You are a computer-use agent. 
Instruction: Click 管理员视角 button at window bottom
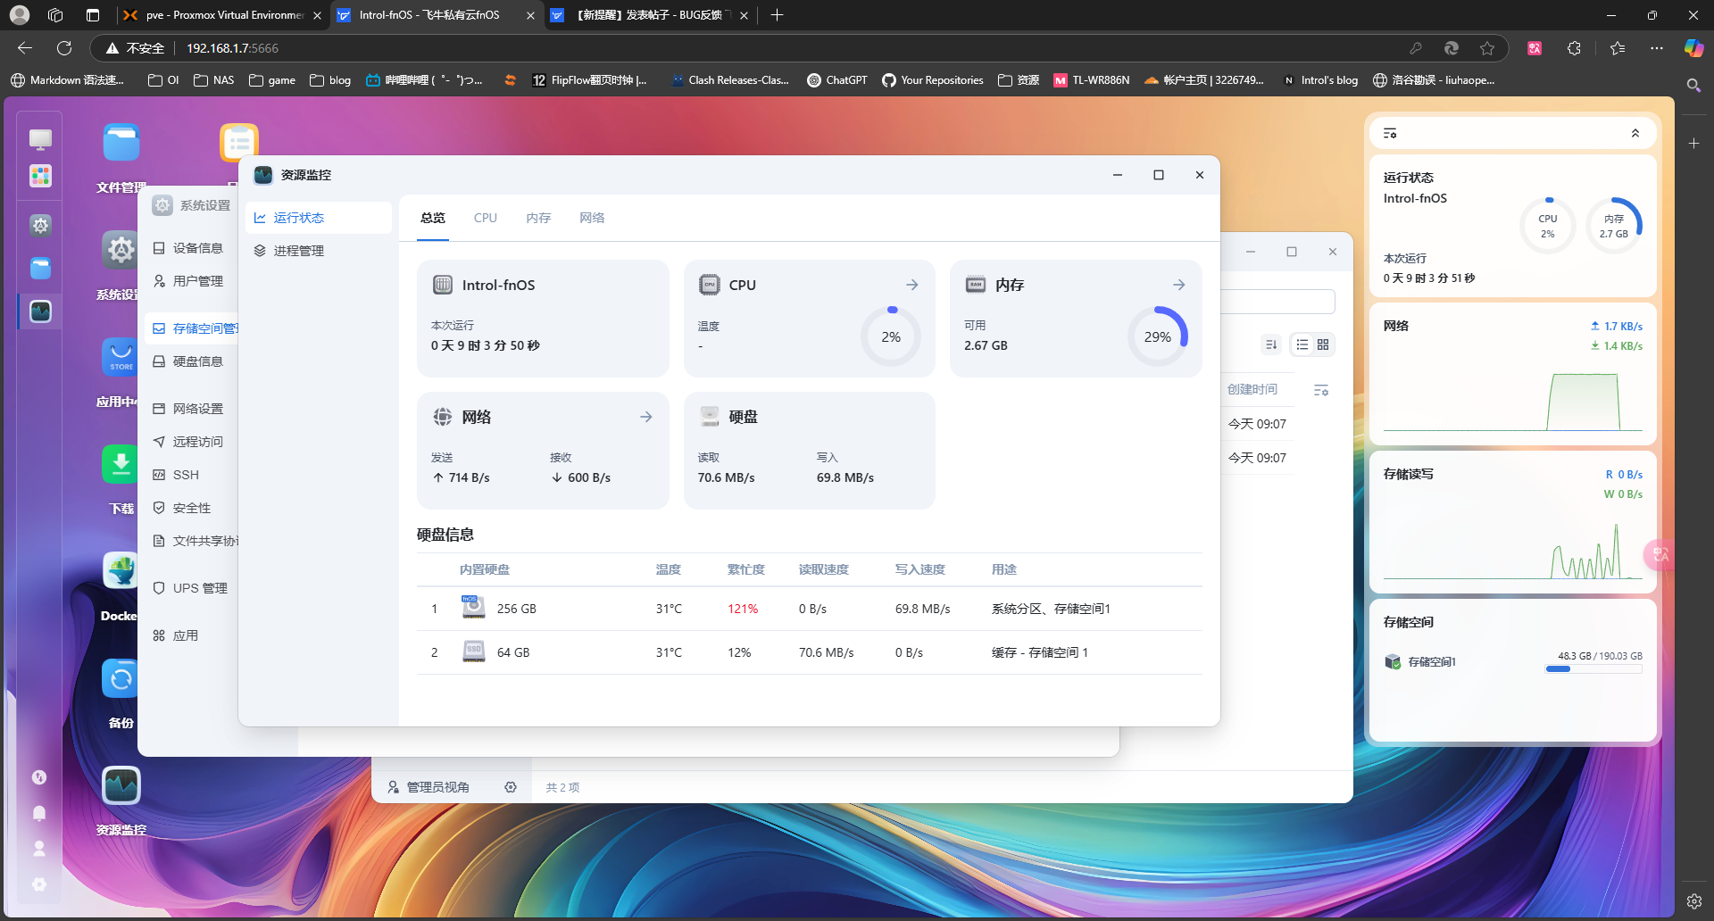pyautogui.click(x=428, y=787)
